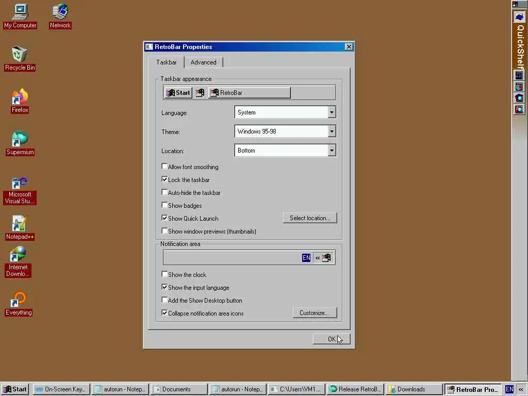This screenshot has height=396, width=528.
Task: Switch to On-Screen Keyboard taskbar button
Action: tap(61, 390)
